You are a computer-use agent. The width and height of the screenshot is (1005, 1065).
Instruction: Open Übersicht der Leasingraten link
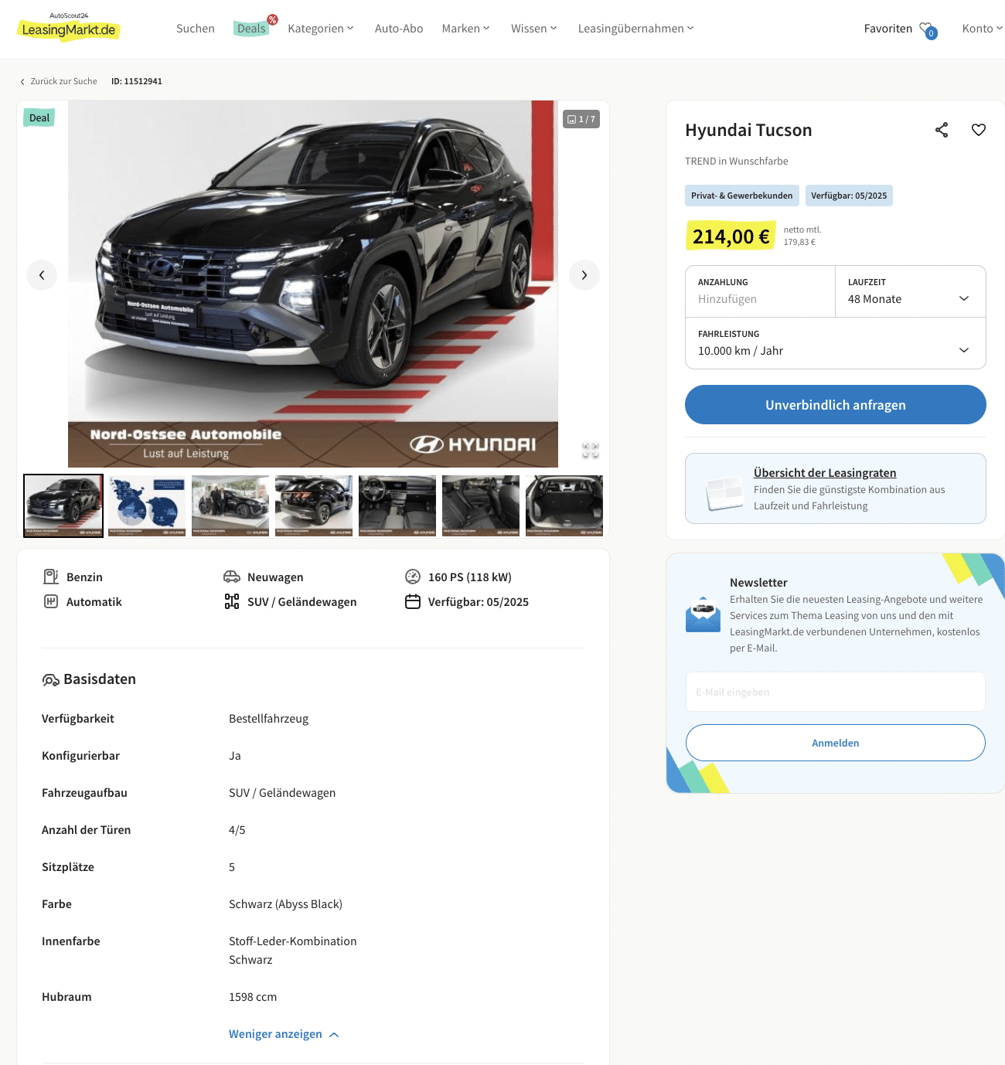coord(825,473)
